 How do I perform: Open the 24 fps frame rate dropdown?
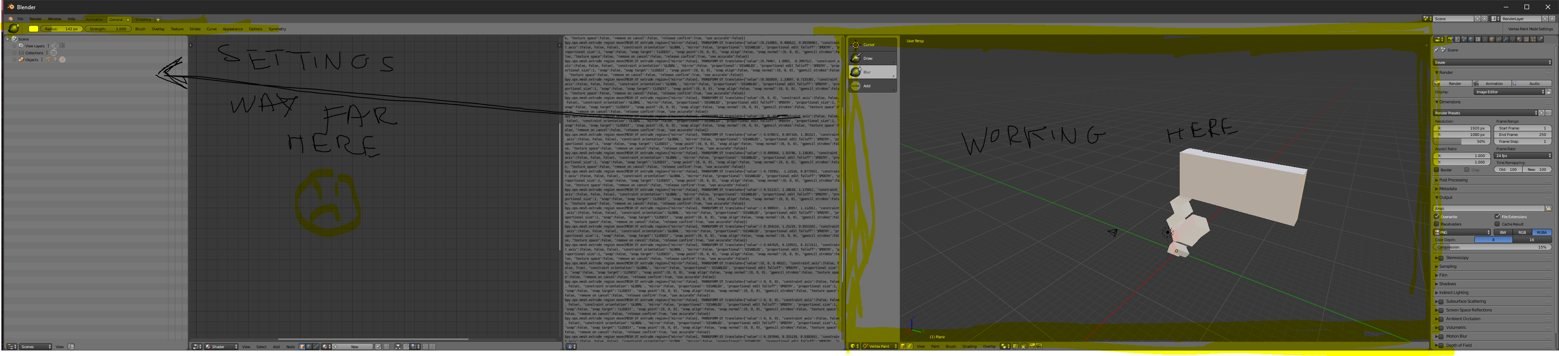1523,155
